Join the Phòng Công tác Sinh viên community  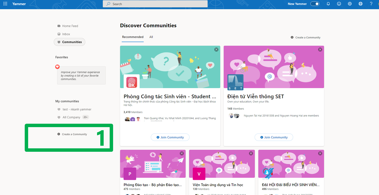tap(170, 137)
